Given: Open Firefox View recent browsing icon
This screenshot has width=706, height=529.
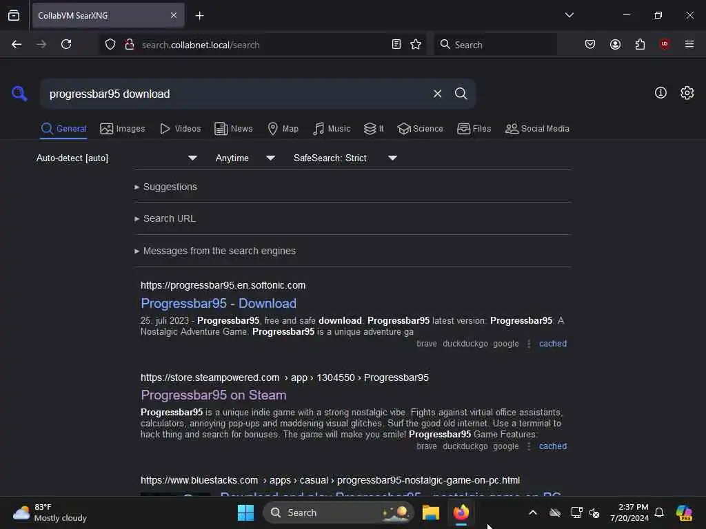Looking at the screenshot, I should coord(14,15).
